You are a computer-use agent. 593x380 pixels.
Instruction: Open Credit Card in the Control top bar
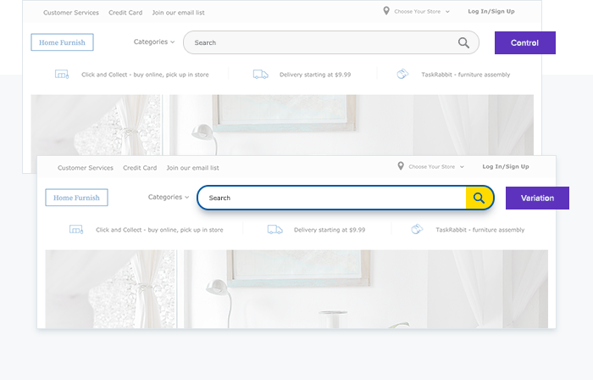(125, 13)
